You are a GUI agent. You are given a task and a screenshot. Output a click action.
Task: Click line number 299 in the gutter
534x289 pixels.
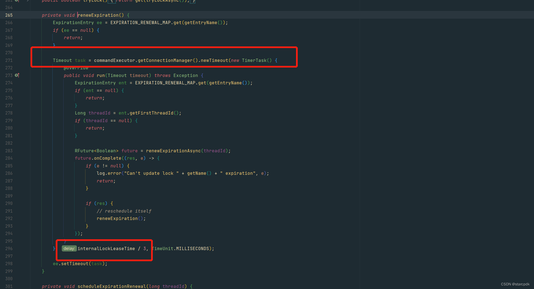[x=9, y=271]
